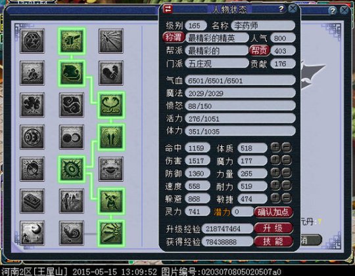Image resolution: width=355 pixels, height=276 pixels.
Task: Click the 获得经验 value 78438888
Action: click(227, 242)
